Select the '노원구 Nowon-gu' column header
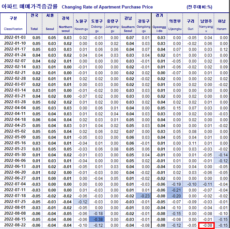This screenshot has width=230, height=229. tap(81, 23)
